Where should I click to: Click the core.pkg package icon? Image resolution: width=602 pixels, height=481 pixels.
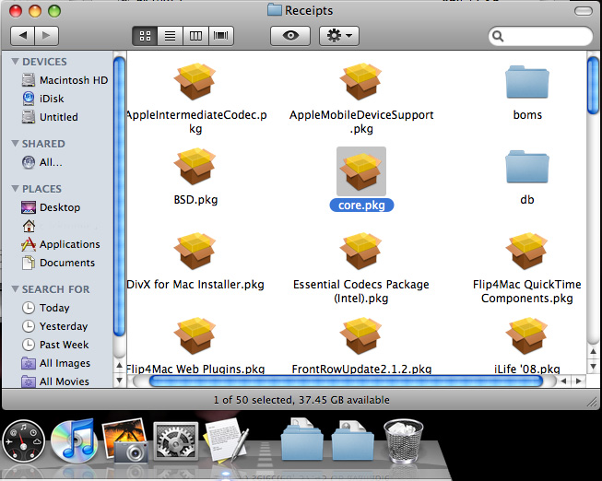click(361, 171)
